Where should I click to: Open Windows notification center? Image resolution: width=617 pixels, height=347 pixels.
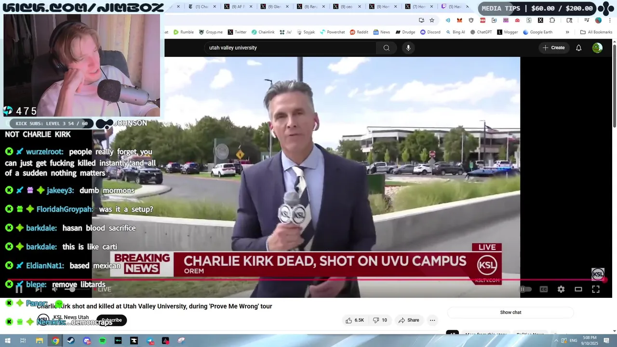(x=606, y=341)
